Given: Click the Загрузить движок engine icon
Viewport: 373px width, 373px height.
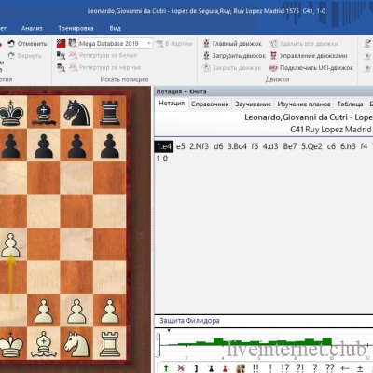Looking at the screenshot, I should 206,56.
